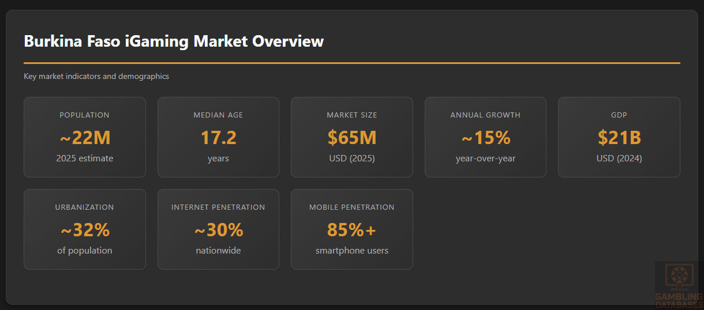Click the Burkina Faso iGaming Market Overview heading

point(173,41)
